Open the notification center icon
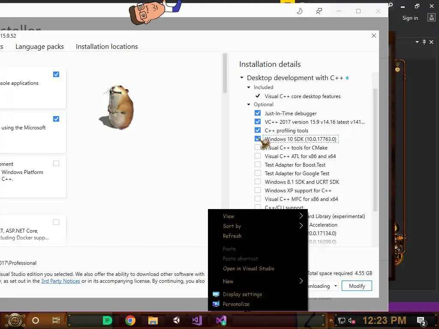The width and height of the screenshot is (439, 329). pos(421,321)
